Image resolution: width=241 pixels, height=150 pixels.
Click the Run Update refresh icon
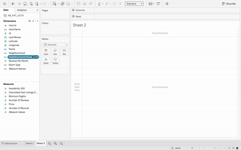(45, 4)
